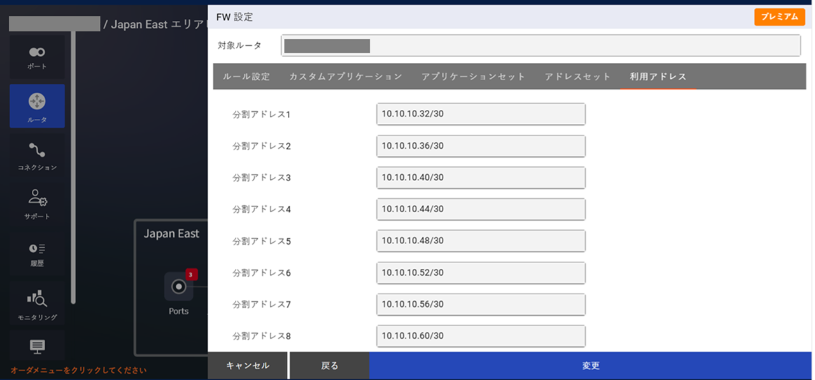Click the orange プレミアム button
Image resolution: width=815 pixels, height=380 pixels.
click(779, 17)
